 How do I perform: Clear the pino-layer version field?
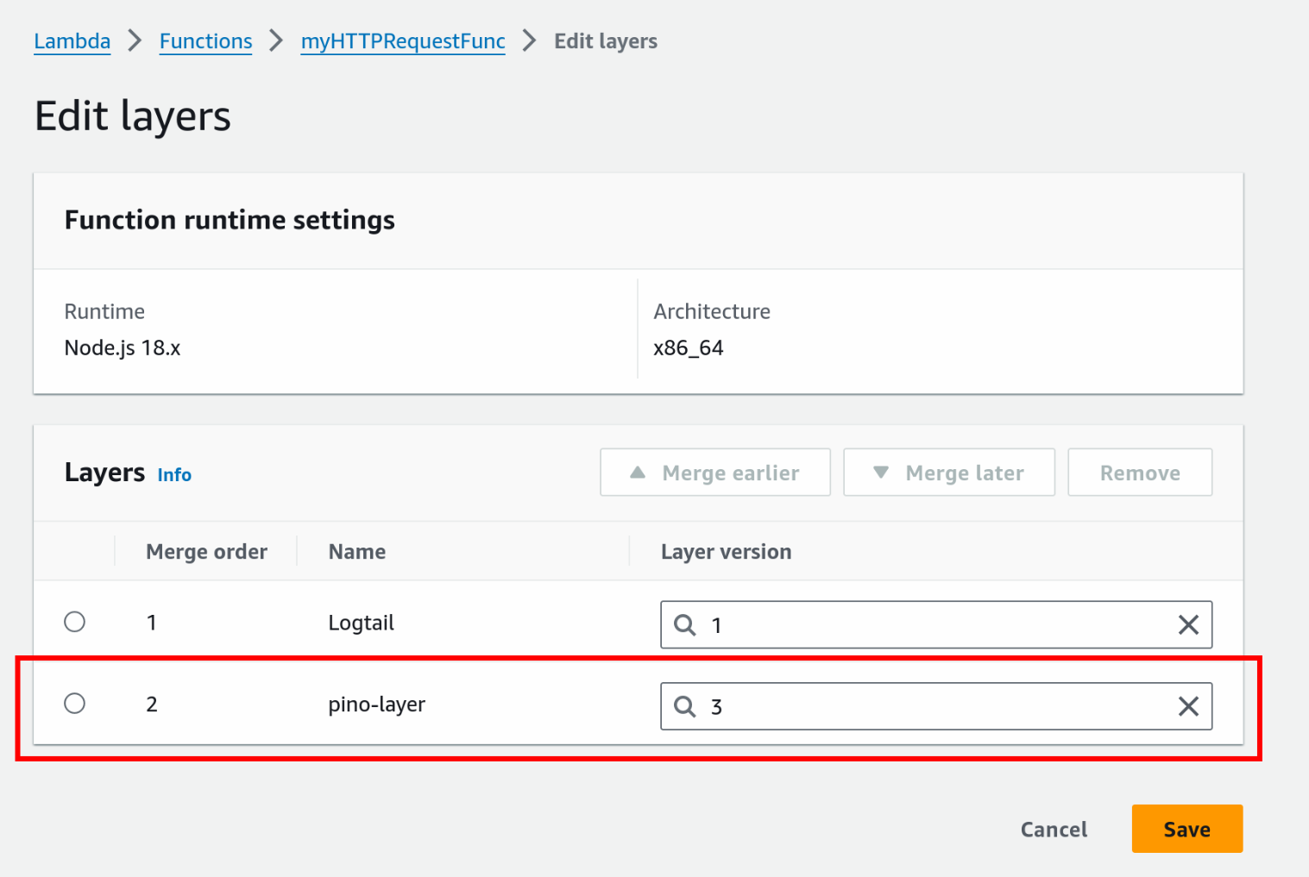(x=1188, y=706)
